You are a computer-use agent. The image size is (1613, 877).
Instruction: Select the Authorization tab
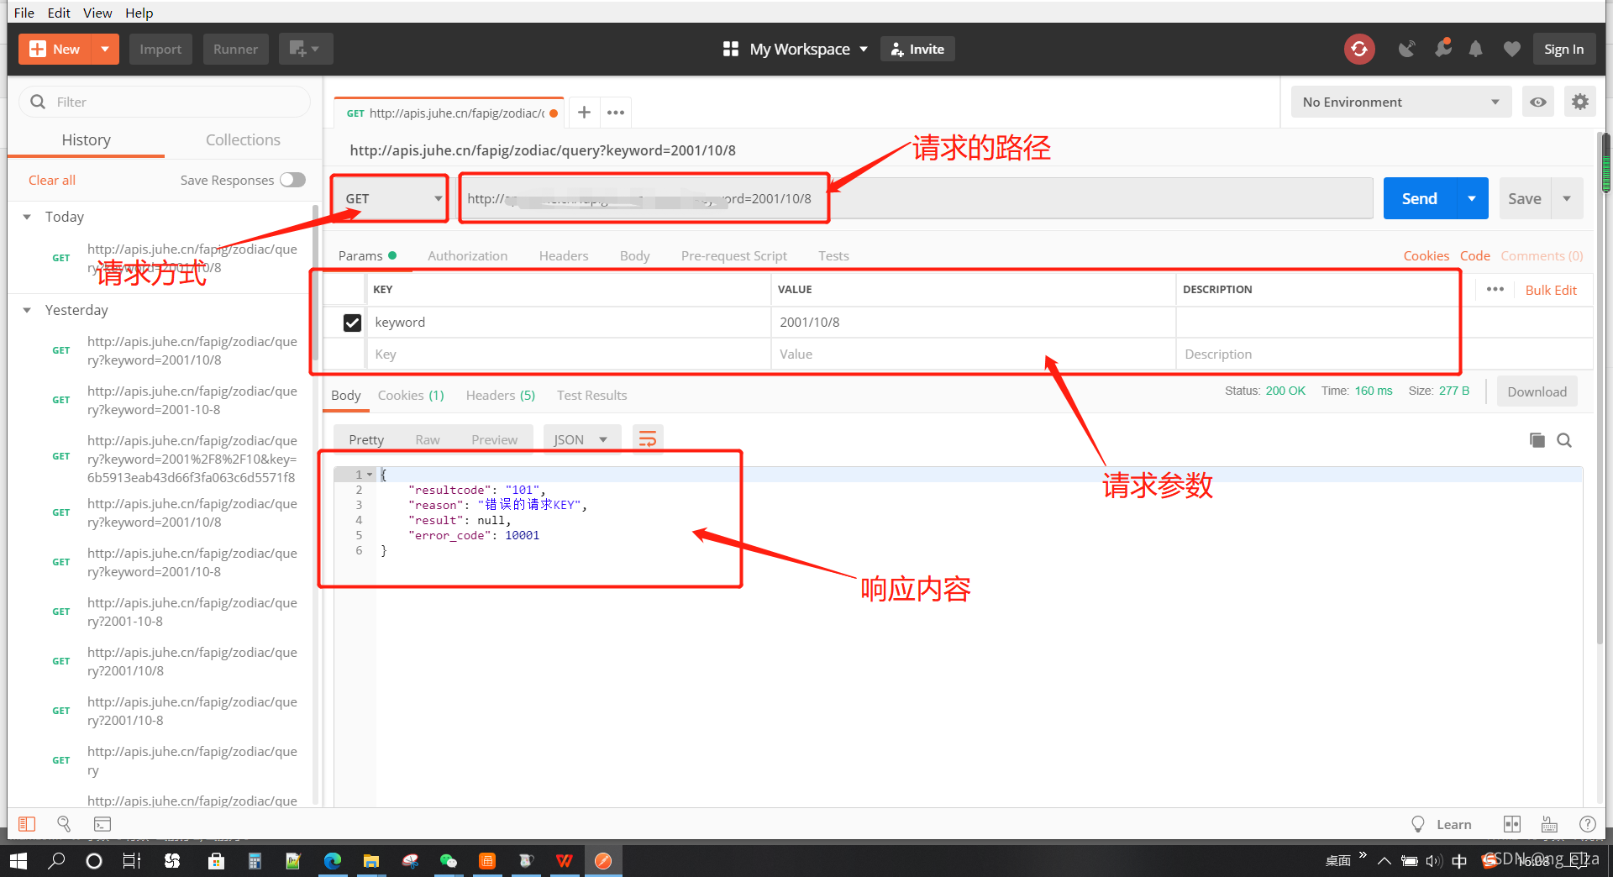pos(467,255)
